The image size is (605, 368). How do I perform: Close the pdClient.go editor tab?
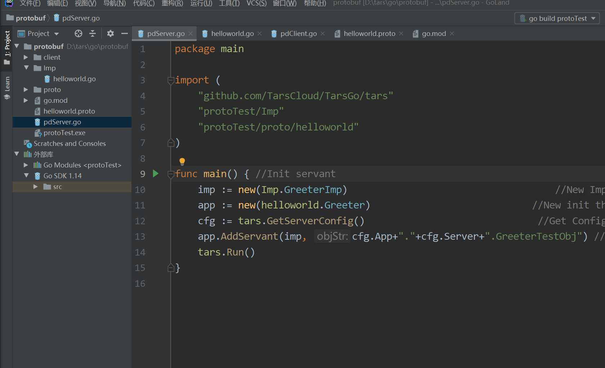click(323, 33)
